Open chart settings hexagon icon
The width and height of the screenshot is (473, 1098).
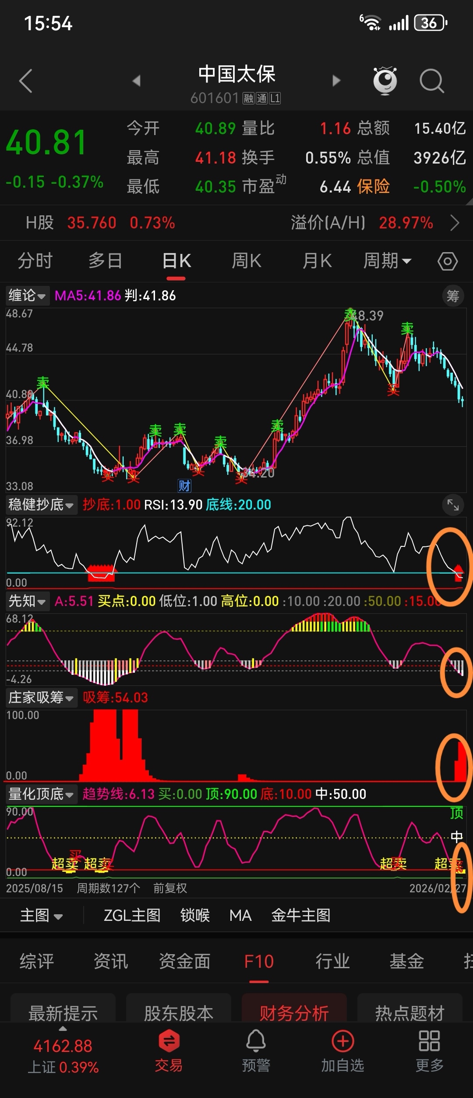coord(448,261)
